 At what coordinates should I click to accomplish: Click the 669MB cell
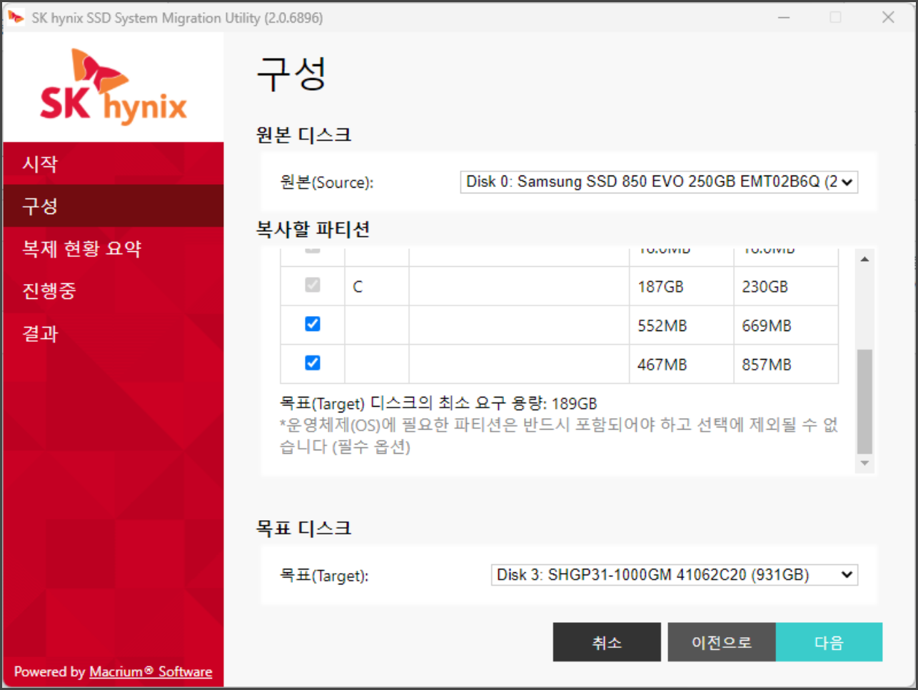[786, 325]
